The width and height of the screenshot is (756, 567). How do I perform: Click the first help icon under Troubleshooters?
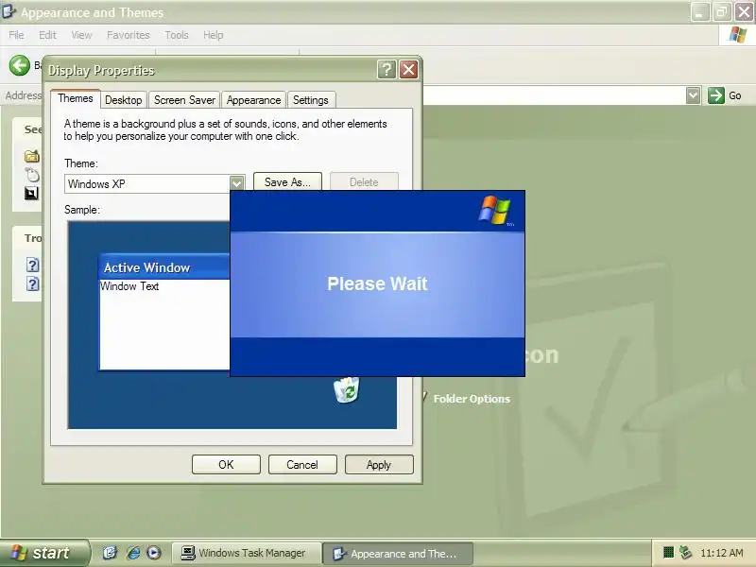tap(32, 265)
